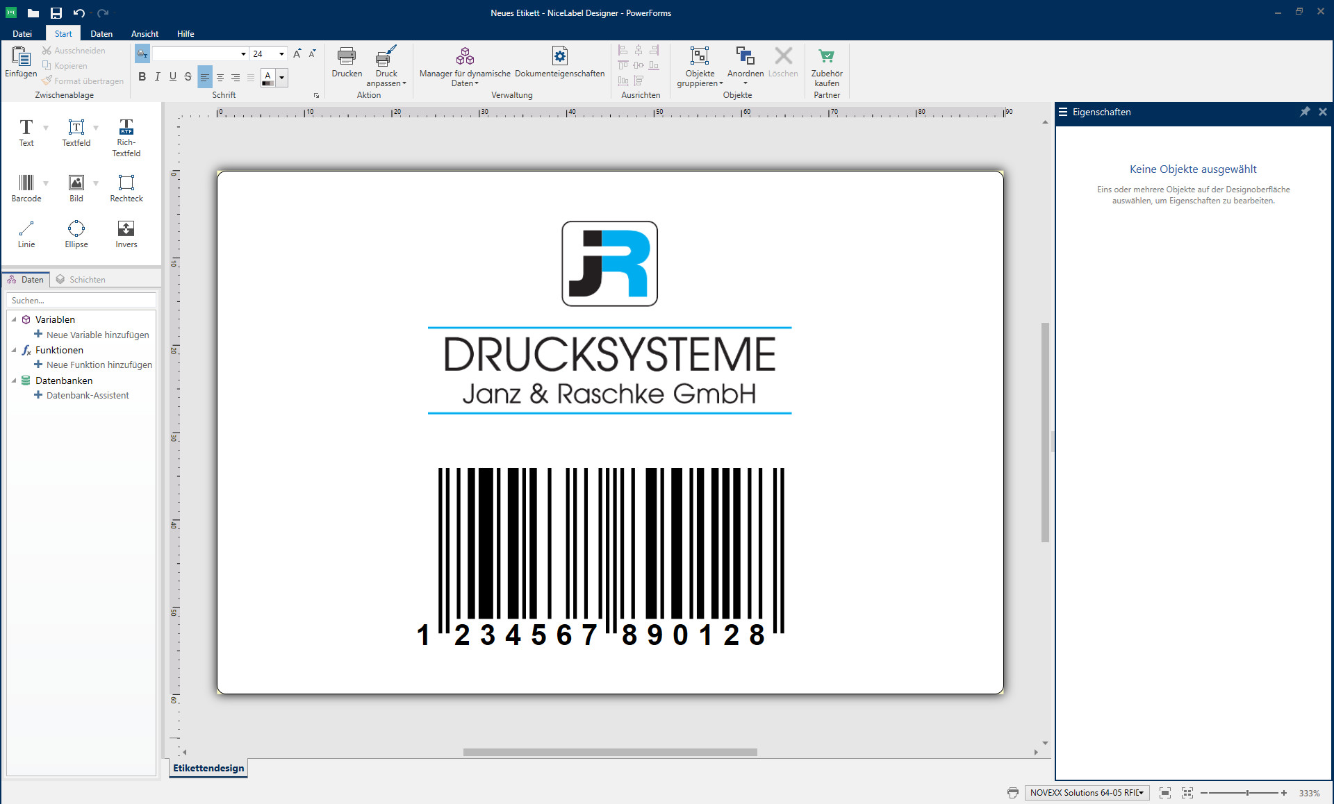Add a Neue Variable
Screen dimensions: 1334x804
point(97,335)
